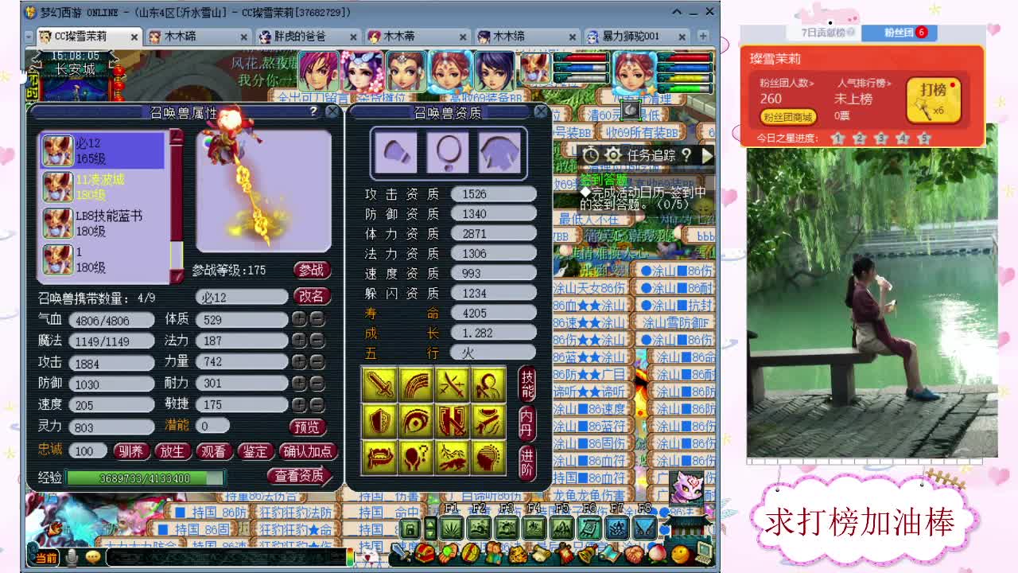The image size is (1018, 573).
Task: Select pet LB8技能蓝书 in the summon list
Action: tap(103, 224)
